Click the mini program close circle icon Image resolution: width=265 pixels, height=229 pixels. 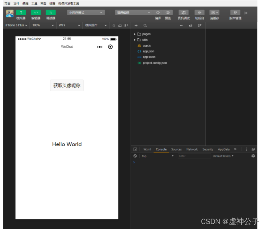pyautogui.click(x=110, y=47)
